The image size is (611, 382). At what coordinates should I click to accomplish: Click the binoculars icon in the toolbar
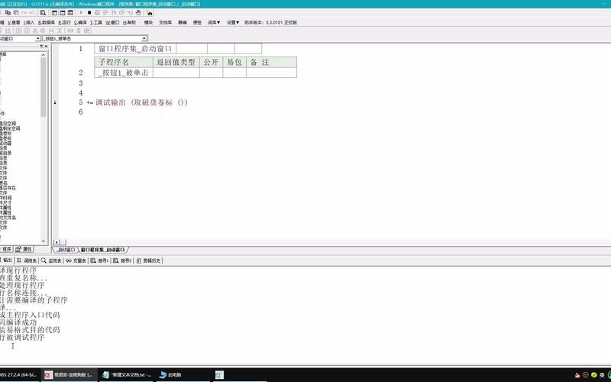click(x=150, y=13)
